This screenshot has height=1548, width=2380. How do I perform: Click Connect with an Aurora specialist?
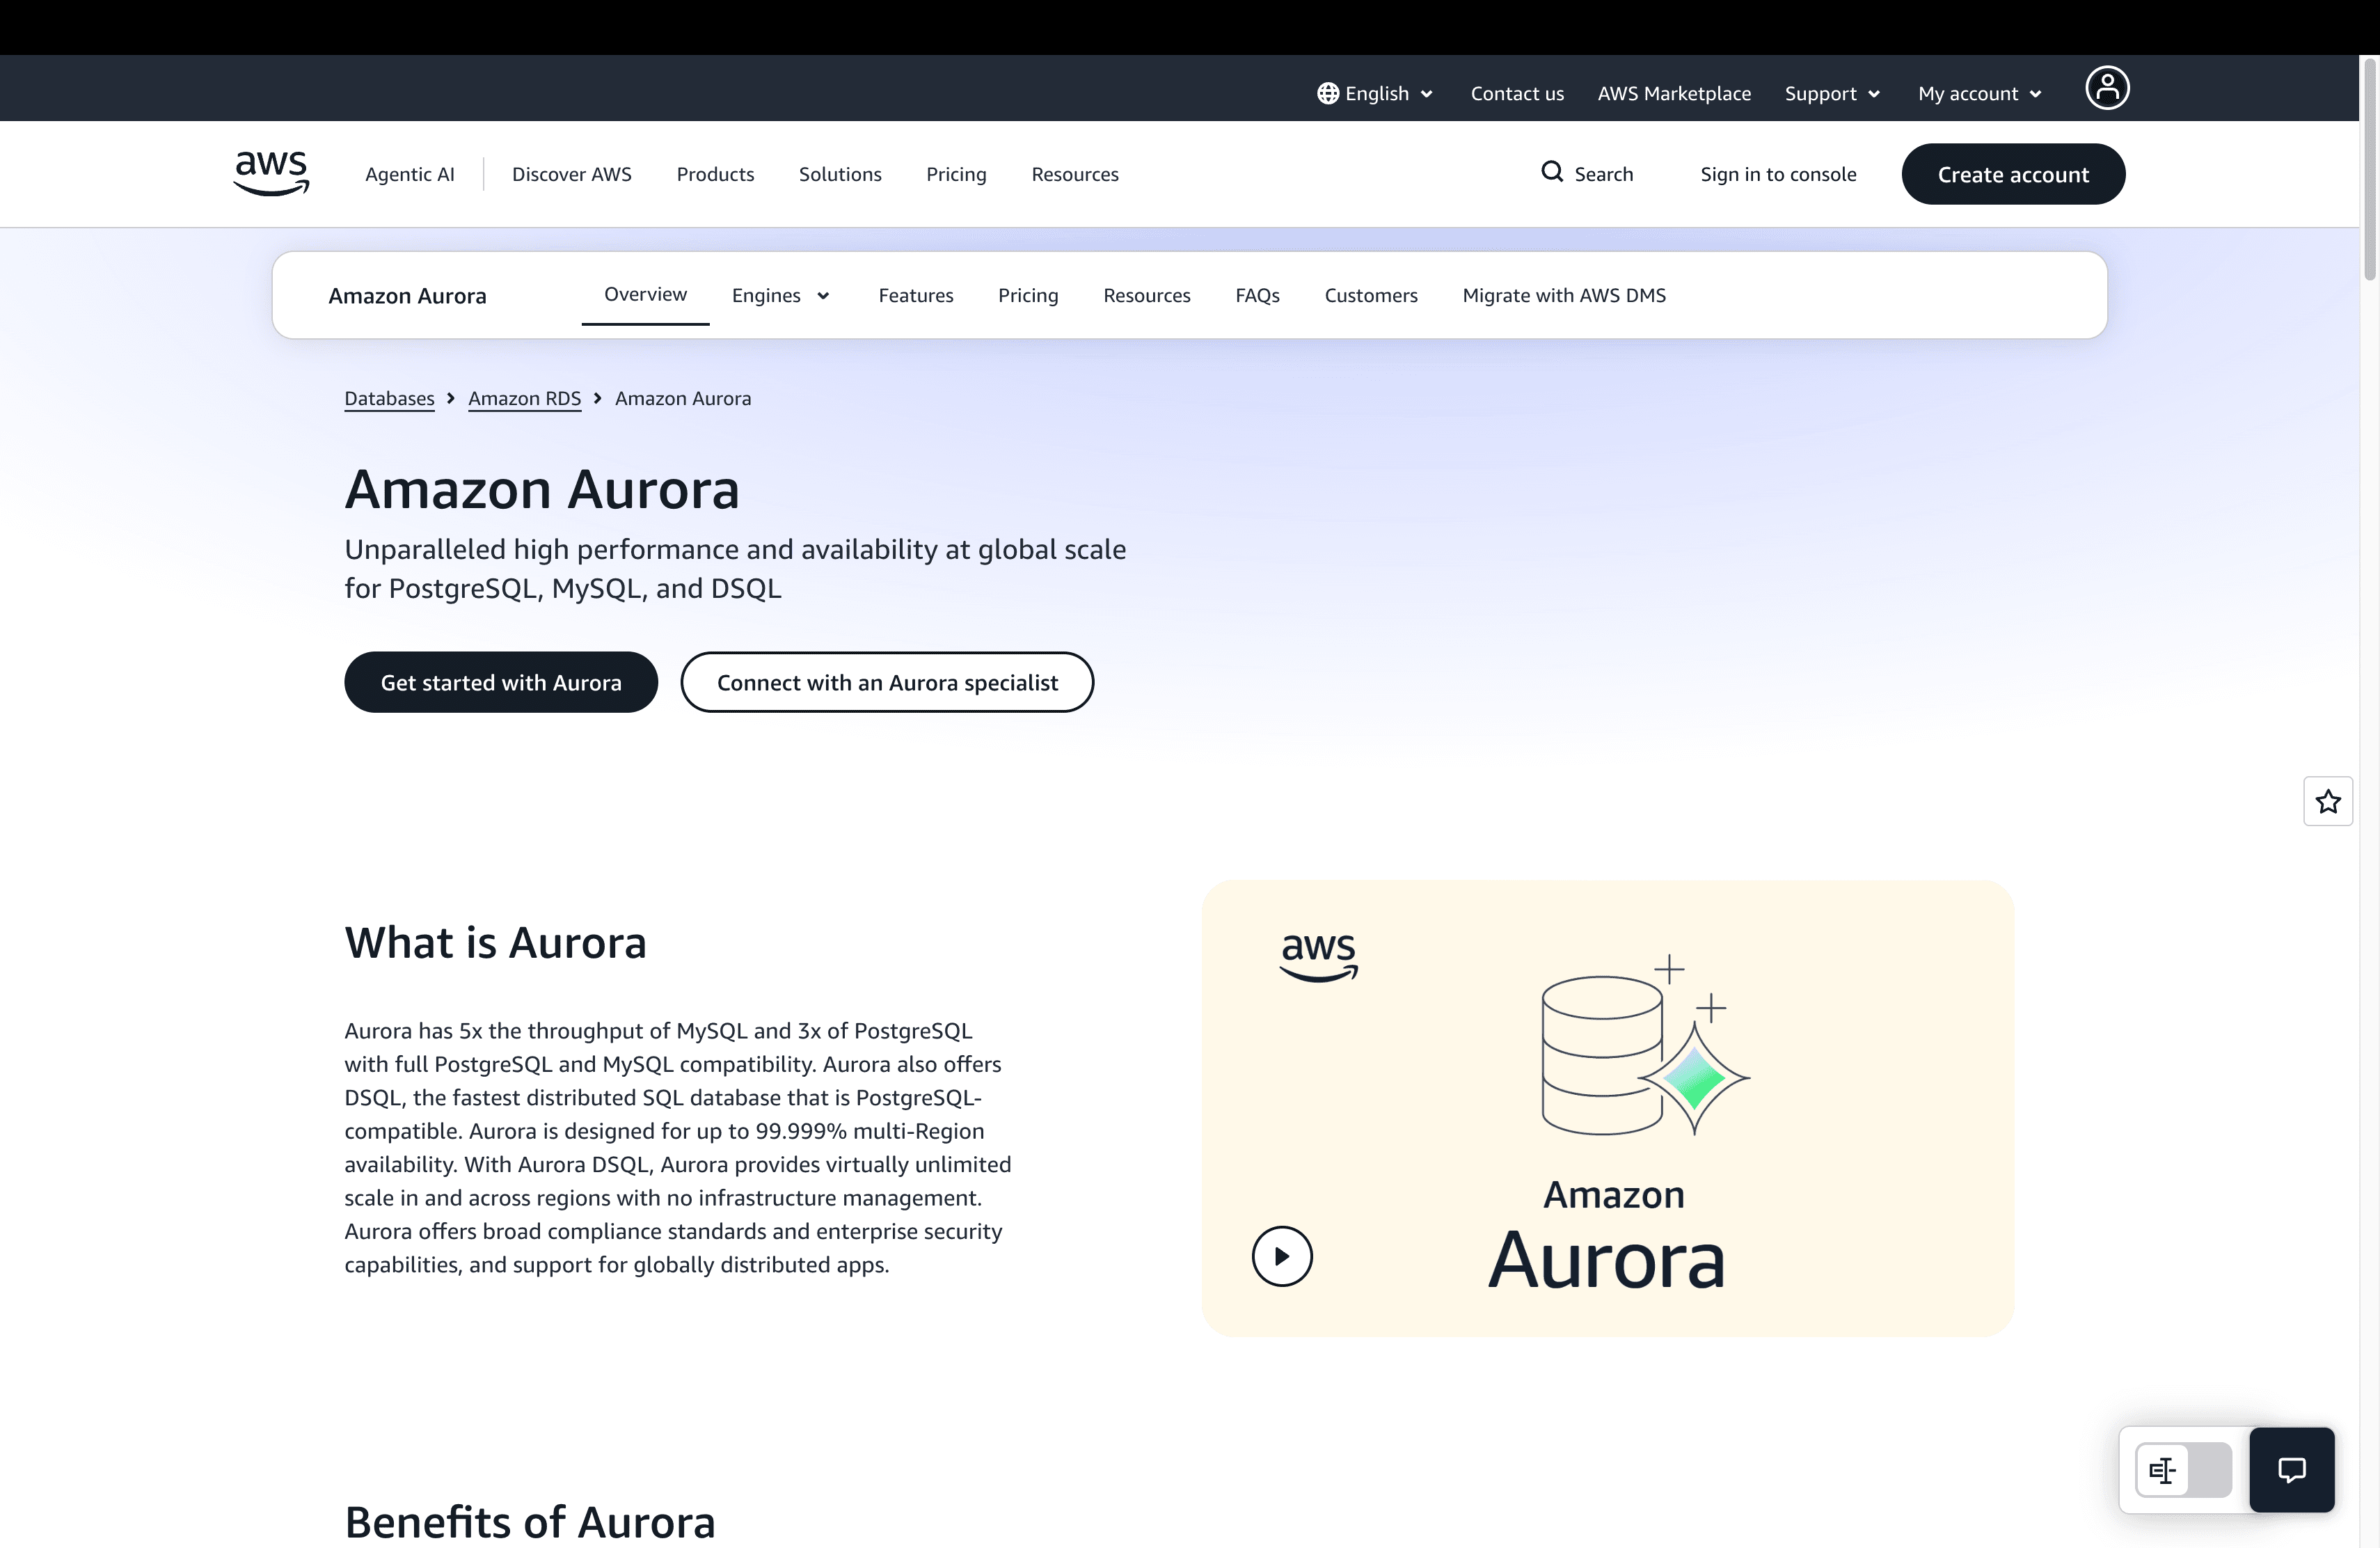(887, 682)
